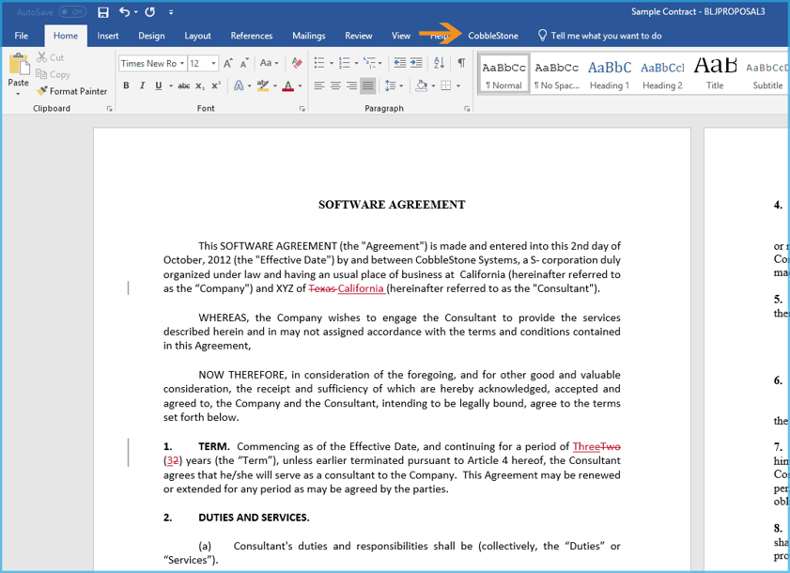Open the Change Case menu
This screenshot has width=790, height=573.
pyautogui.click(x=269, y=63)
